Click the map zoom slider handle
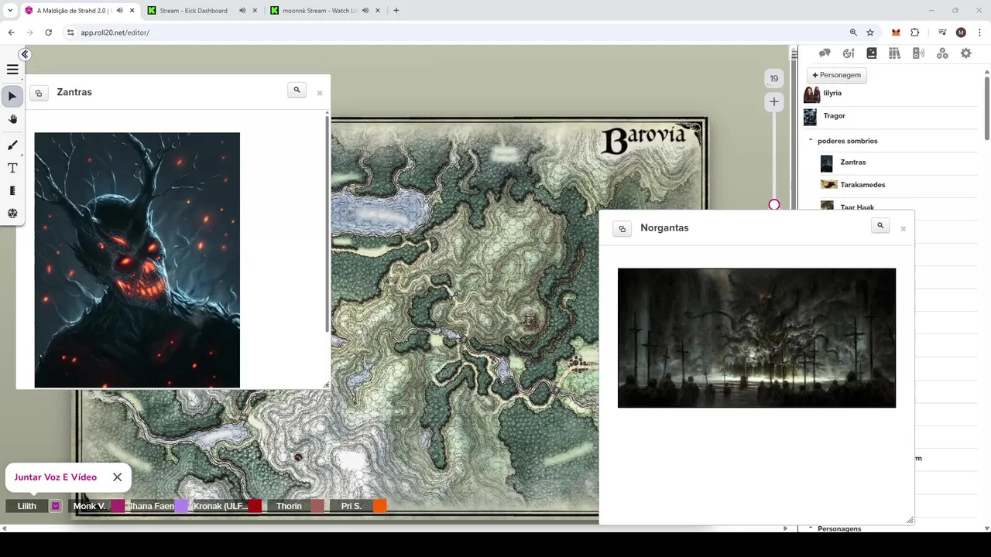The height and width of the screenshot is (557, 991). (774, 204)
